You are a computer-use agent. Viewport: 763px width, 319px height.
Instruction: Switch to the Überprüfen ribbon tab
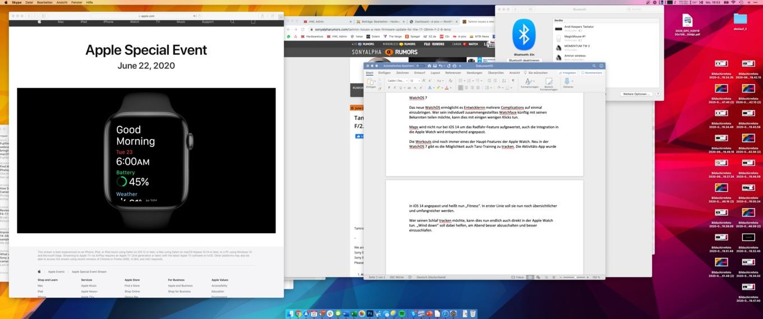tap(496, 72)
